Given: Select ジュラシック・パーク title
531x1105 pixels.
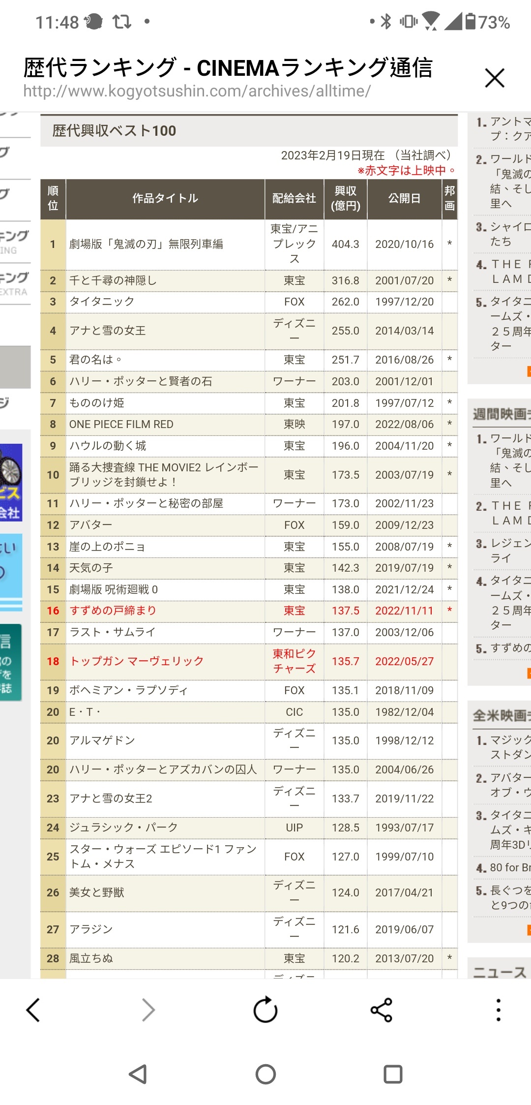Looking at the screenshot, I should 123,828.
